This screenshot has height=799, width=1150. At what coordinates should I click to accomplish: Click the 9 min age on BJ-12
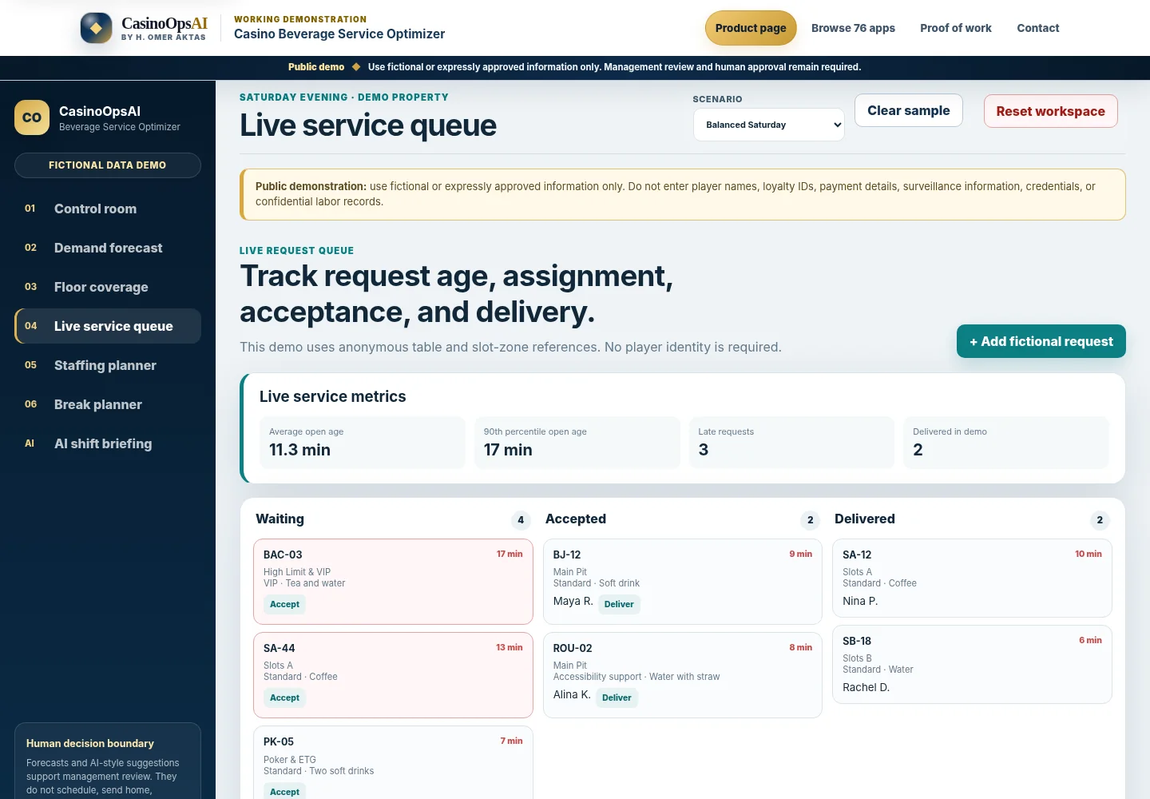coord(801,554)
